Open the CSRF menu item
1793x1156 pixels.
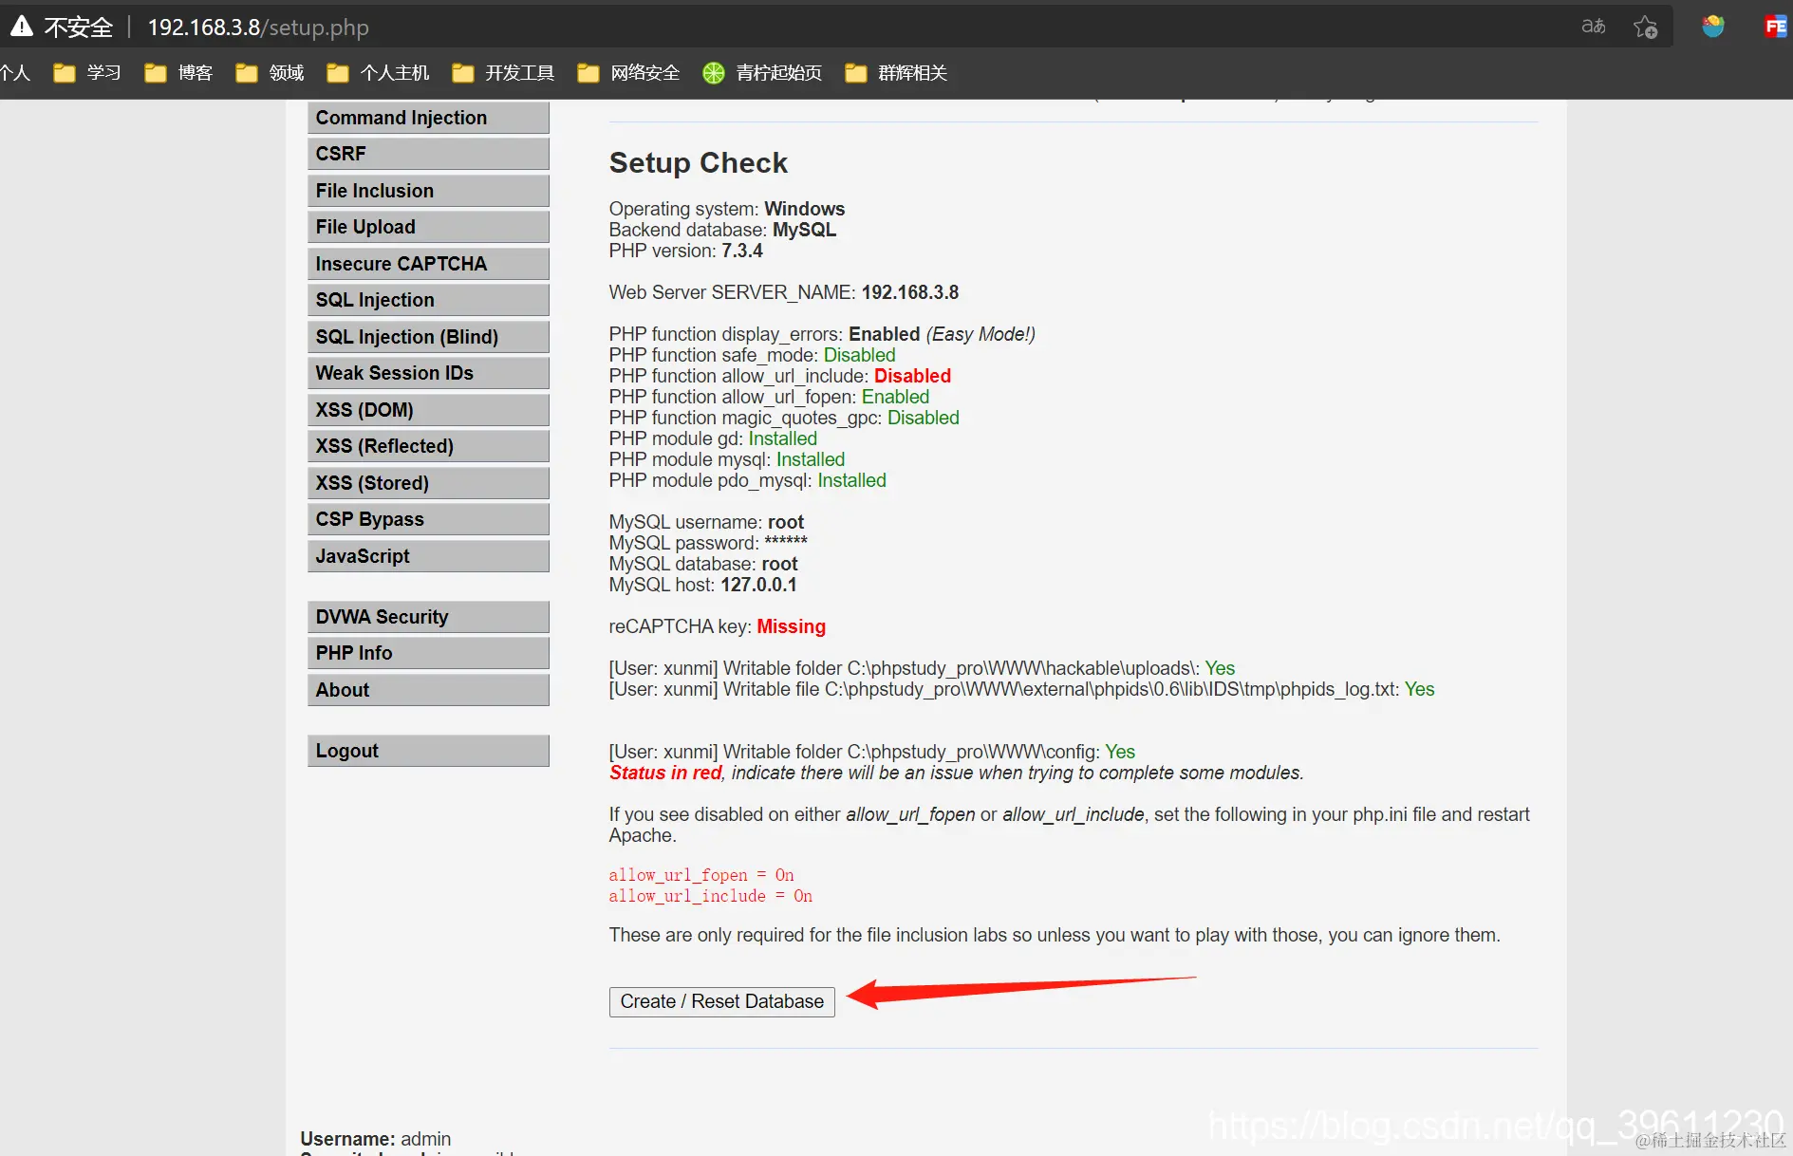point(428,154)
